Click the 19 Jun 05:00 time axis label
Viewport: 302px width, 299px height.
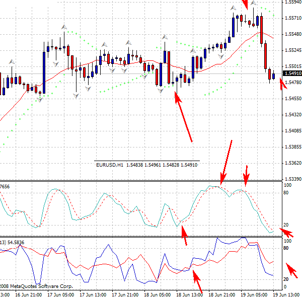click(x=255, y=295)
